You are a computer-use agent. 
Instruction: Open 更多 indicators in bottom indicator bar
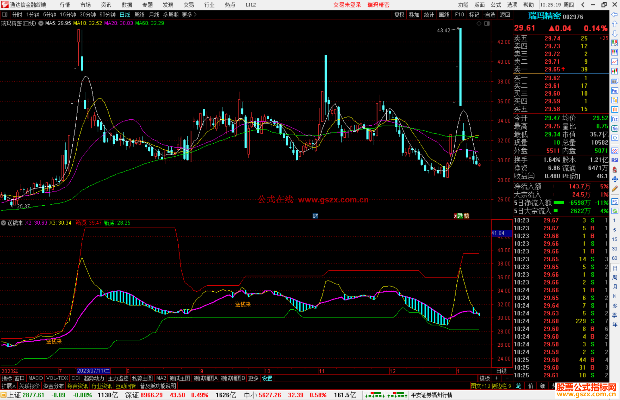[253, 378]
